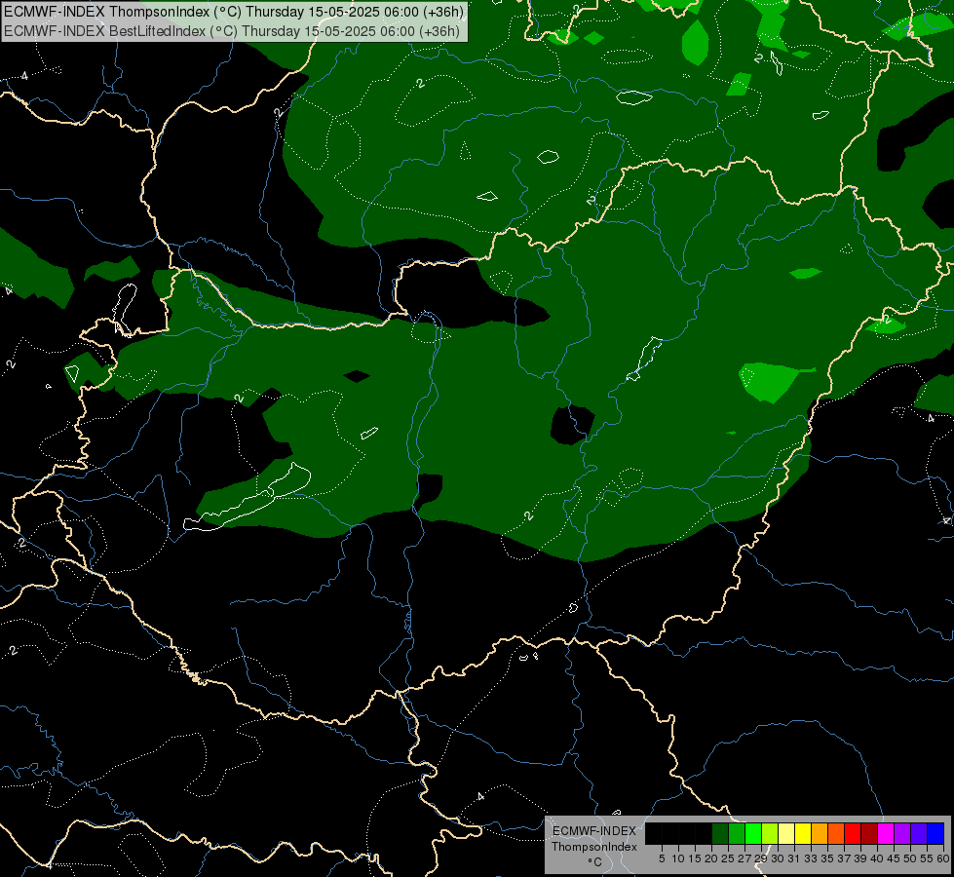Click the ThompsonIndex label in the legend
Image resolution: width=954 pixels, height=877 pixels.
coord(594,847)
